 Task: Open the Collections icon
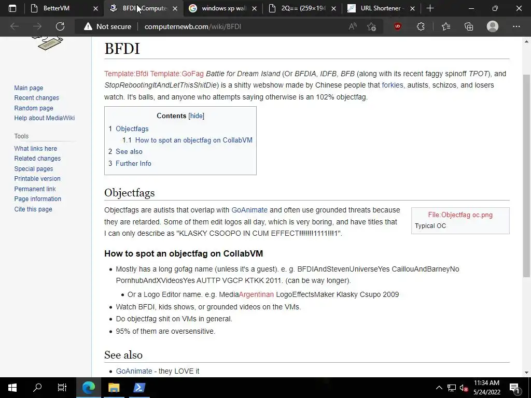[469, 26]
